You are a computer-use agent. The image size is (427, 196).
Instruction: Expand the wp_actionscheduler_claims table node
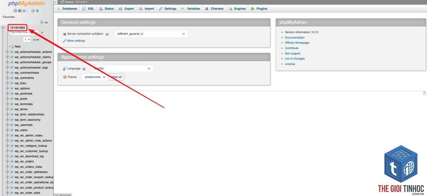(8, 57)
